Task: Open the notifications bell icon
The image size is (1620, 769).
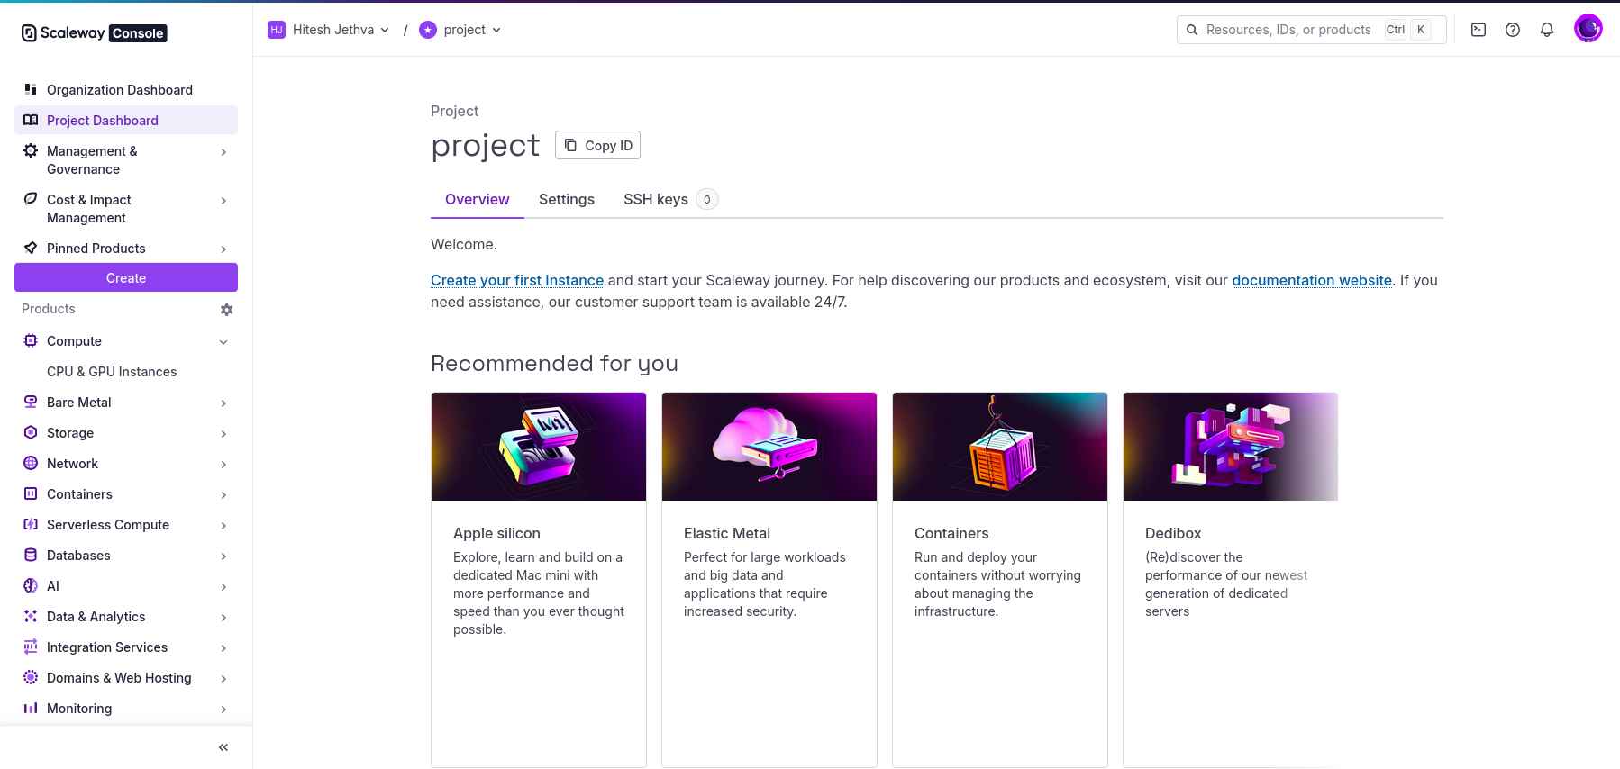Action: pyautogui.click(x=1547, y=30)
